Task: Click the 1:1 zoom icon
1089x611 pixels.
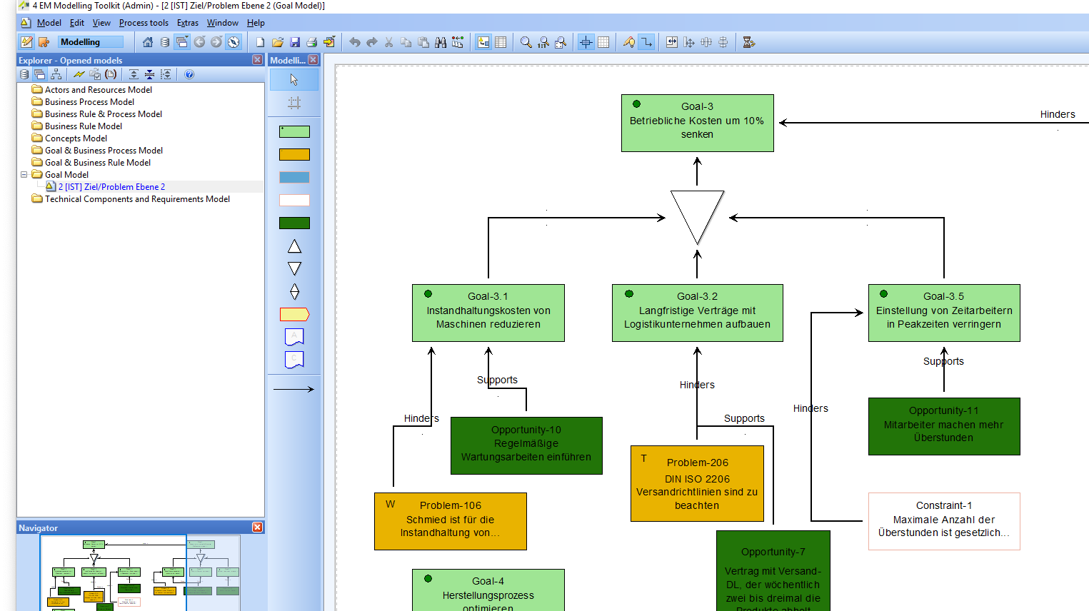Action: pos(543,42)
